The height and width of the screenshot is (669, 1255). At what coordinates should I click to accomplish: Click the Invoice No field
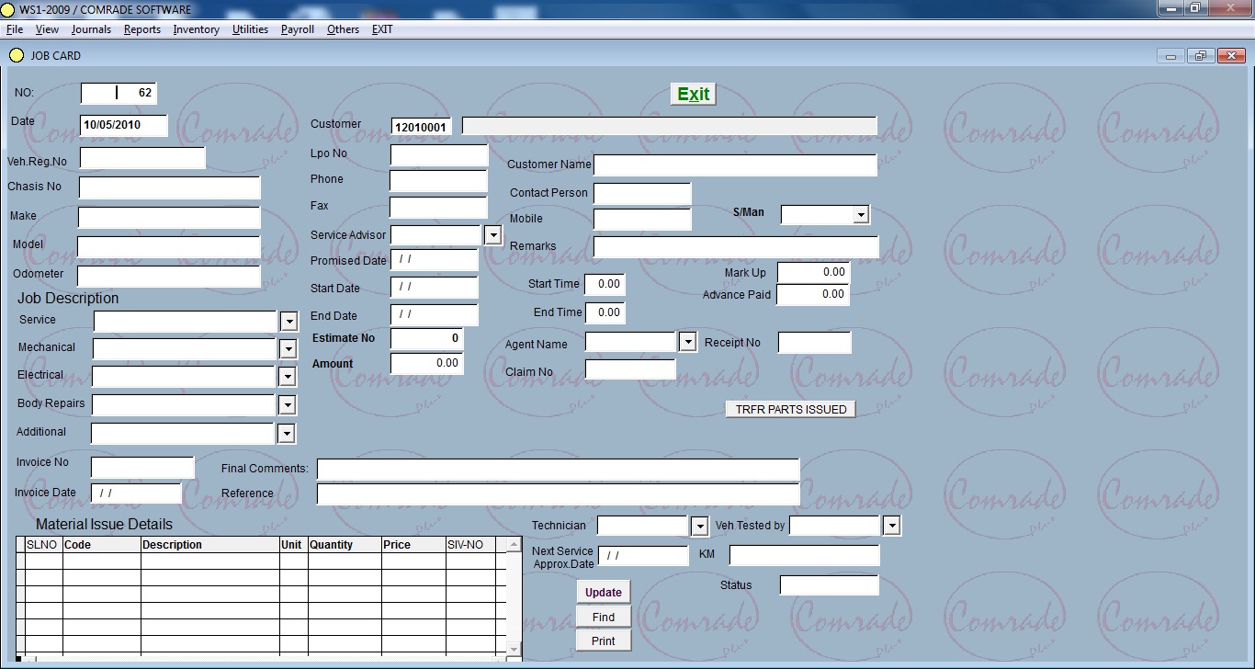click(x=142, y=467)
